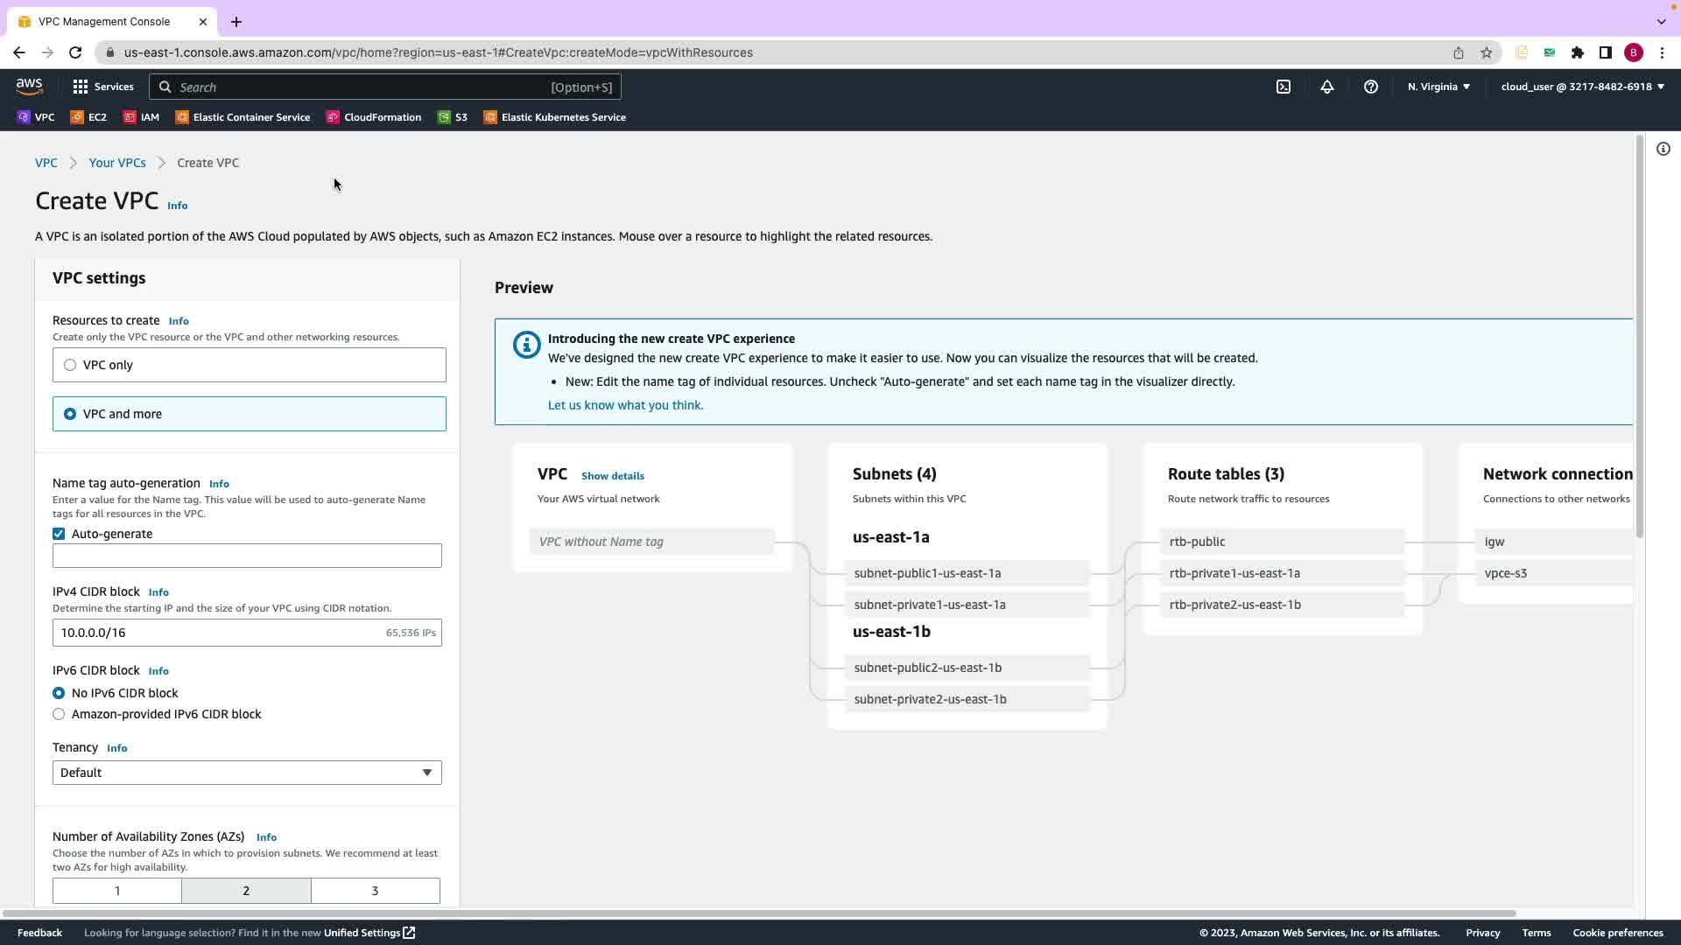Image resolution: width=1681 pixels, height=945 pixels.
Task: Expand the Tenancy Default dropdown
Action: 247,773
